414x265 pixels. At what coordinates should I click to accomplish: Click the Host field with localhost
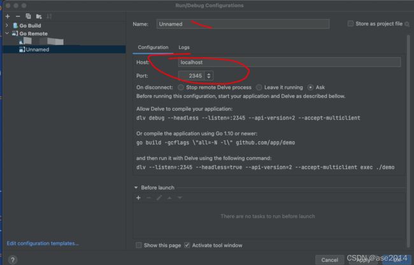pyautogui.click(x=289, y=62)
